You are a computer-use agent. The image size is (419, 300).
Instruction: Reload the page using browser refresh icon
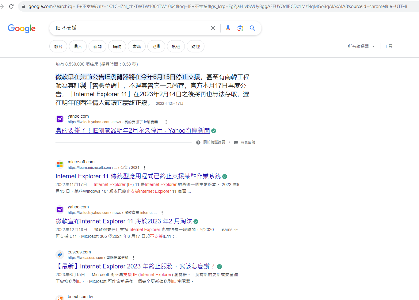pyautogui.click(x=11, y=6)
